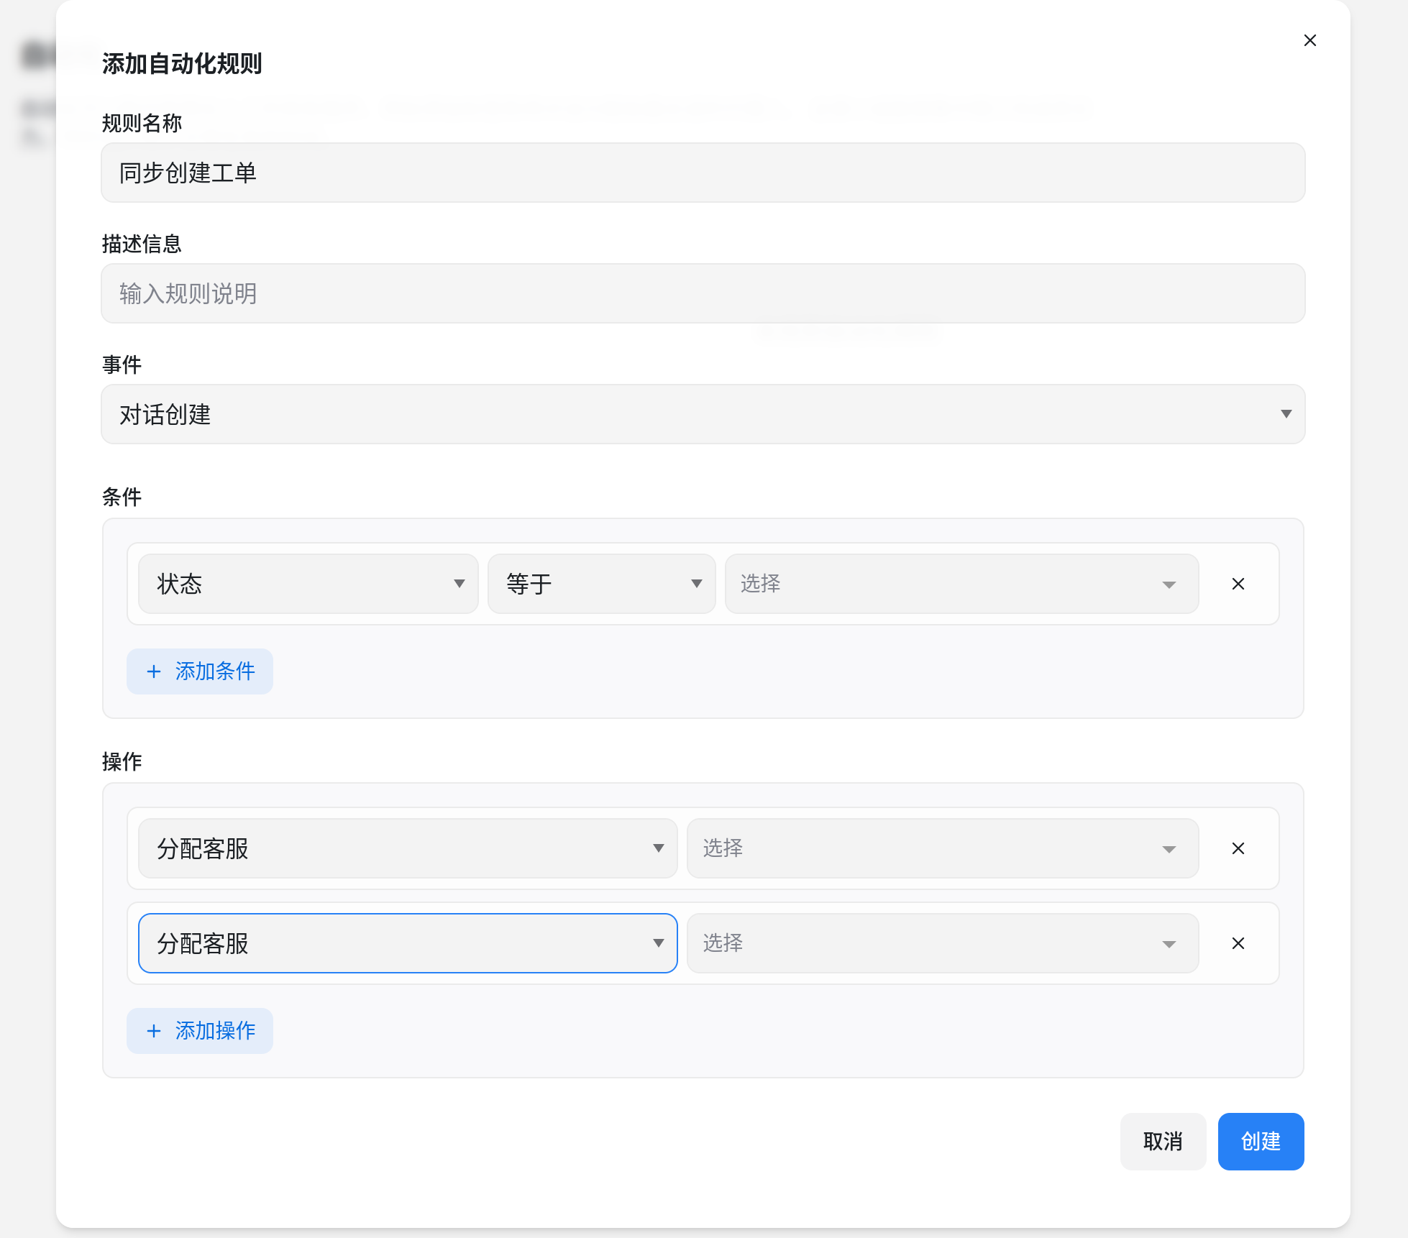Viewport: 1408px width, 1238px height.
Task: Open the first action's 选择 value dropdown
Action: 942,848
